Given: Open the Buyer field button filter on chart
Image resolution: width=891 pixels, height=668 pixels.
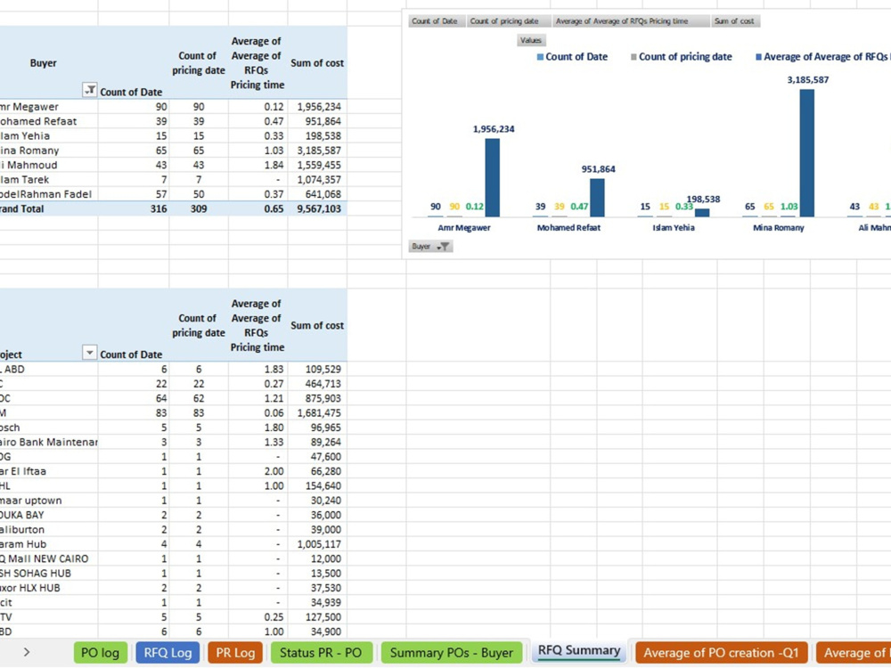Looking at the screenshot, I should tap(430, 247).
